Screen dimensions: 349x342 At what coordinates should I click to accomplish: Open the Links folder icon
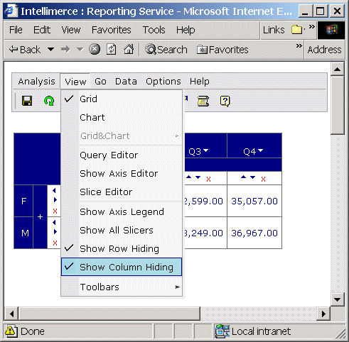point(296,30)
